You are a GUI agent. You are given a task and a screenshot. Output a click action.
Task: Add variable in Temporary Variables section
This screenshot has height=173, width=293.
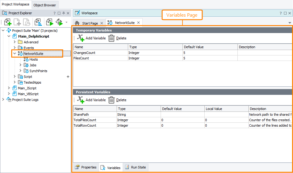(x=91, y=38)
